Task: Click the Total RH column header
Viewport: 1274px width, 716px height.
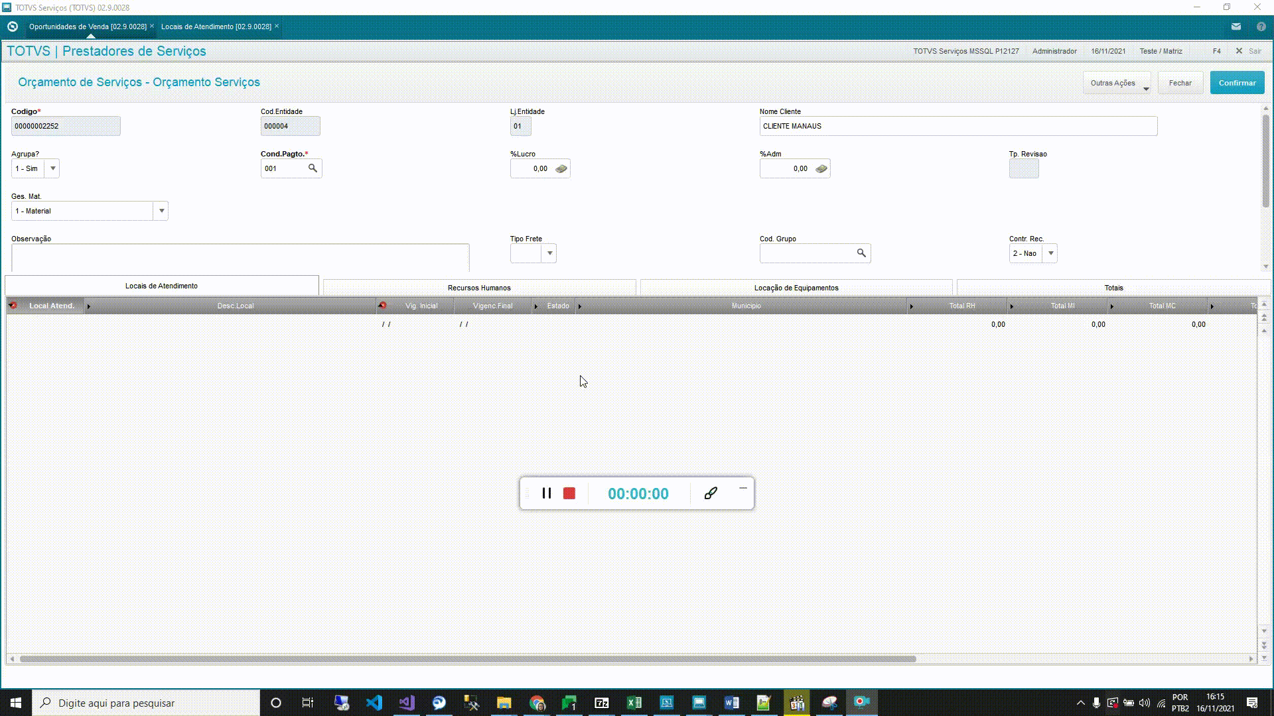Action: (x=961, y=306)
